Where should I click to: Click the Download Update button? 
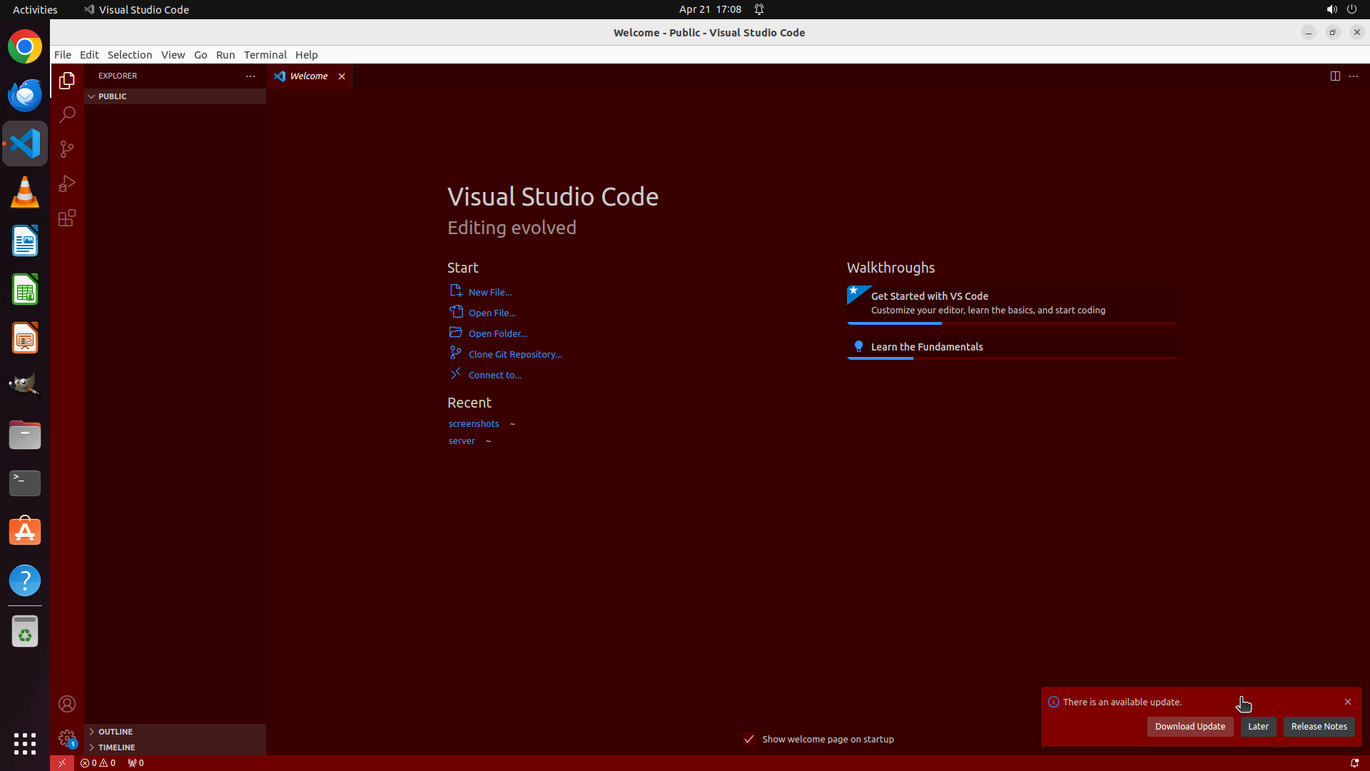[x=1189, y=727]
